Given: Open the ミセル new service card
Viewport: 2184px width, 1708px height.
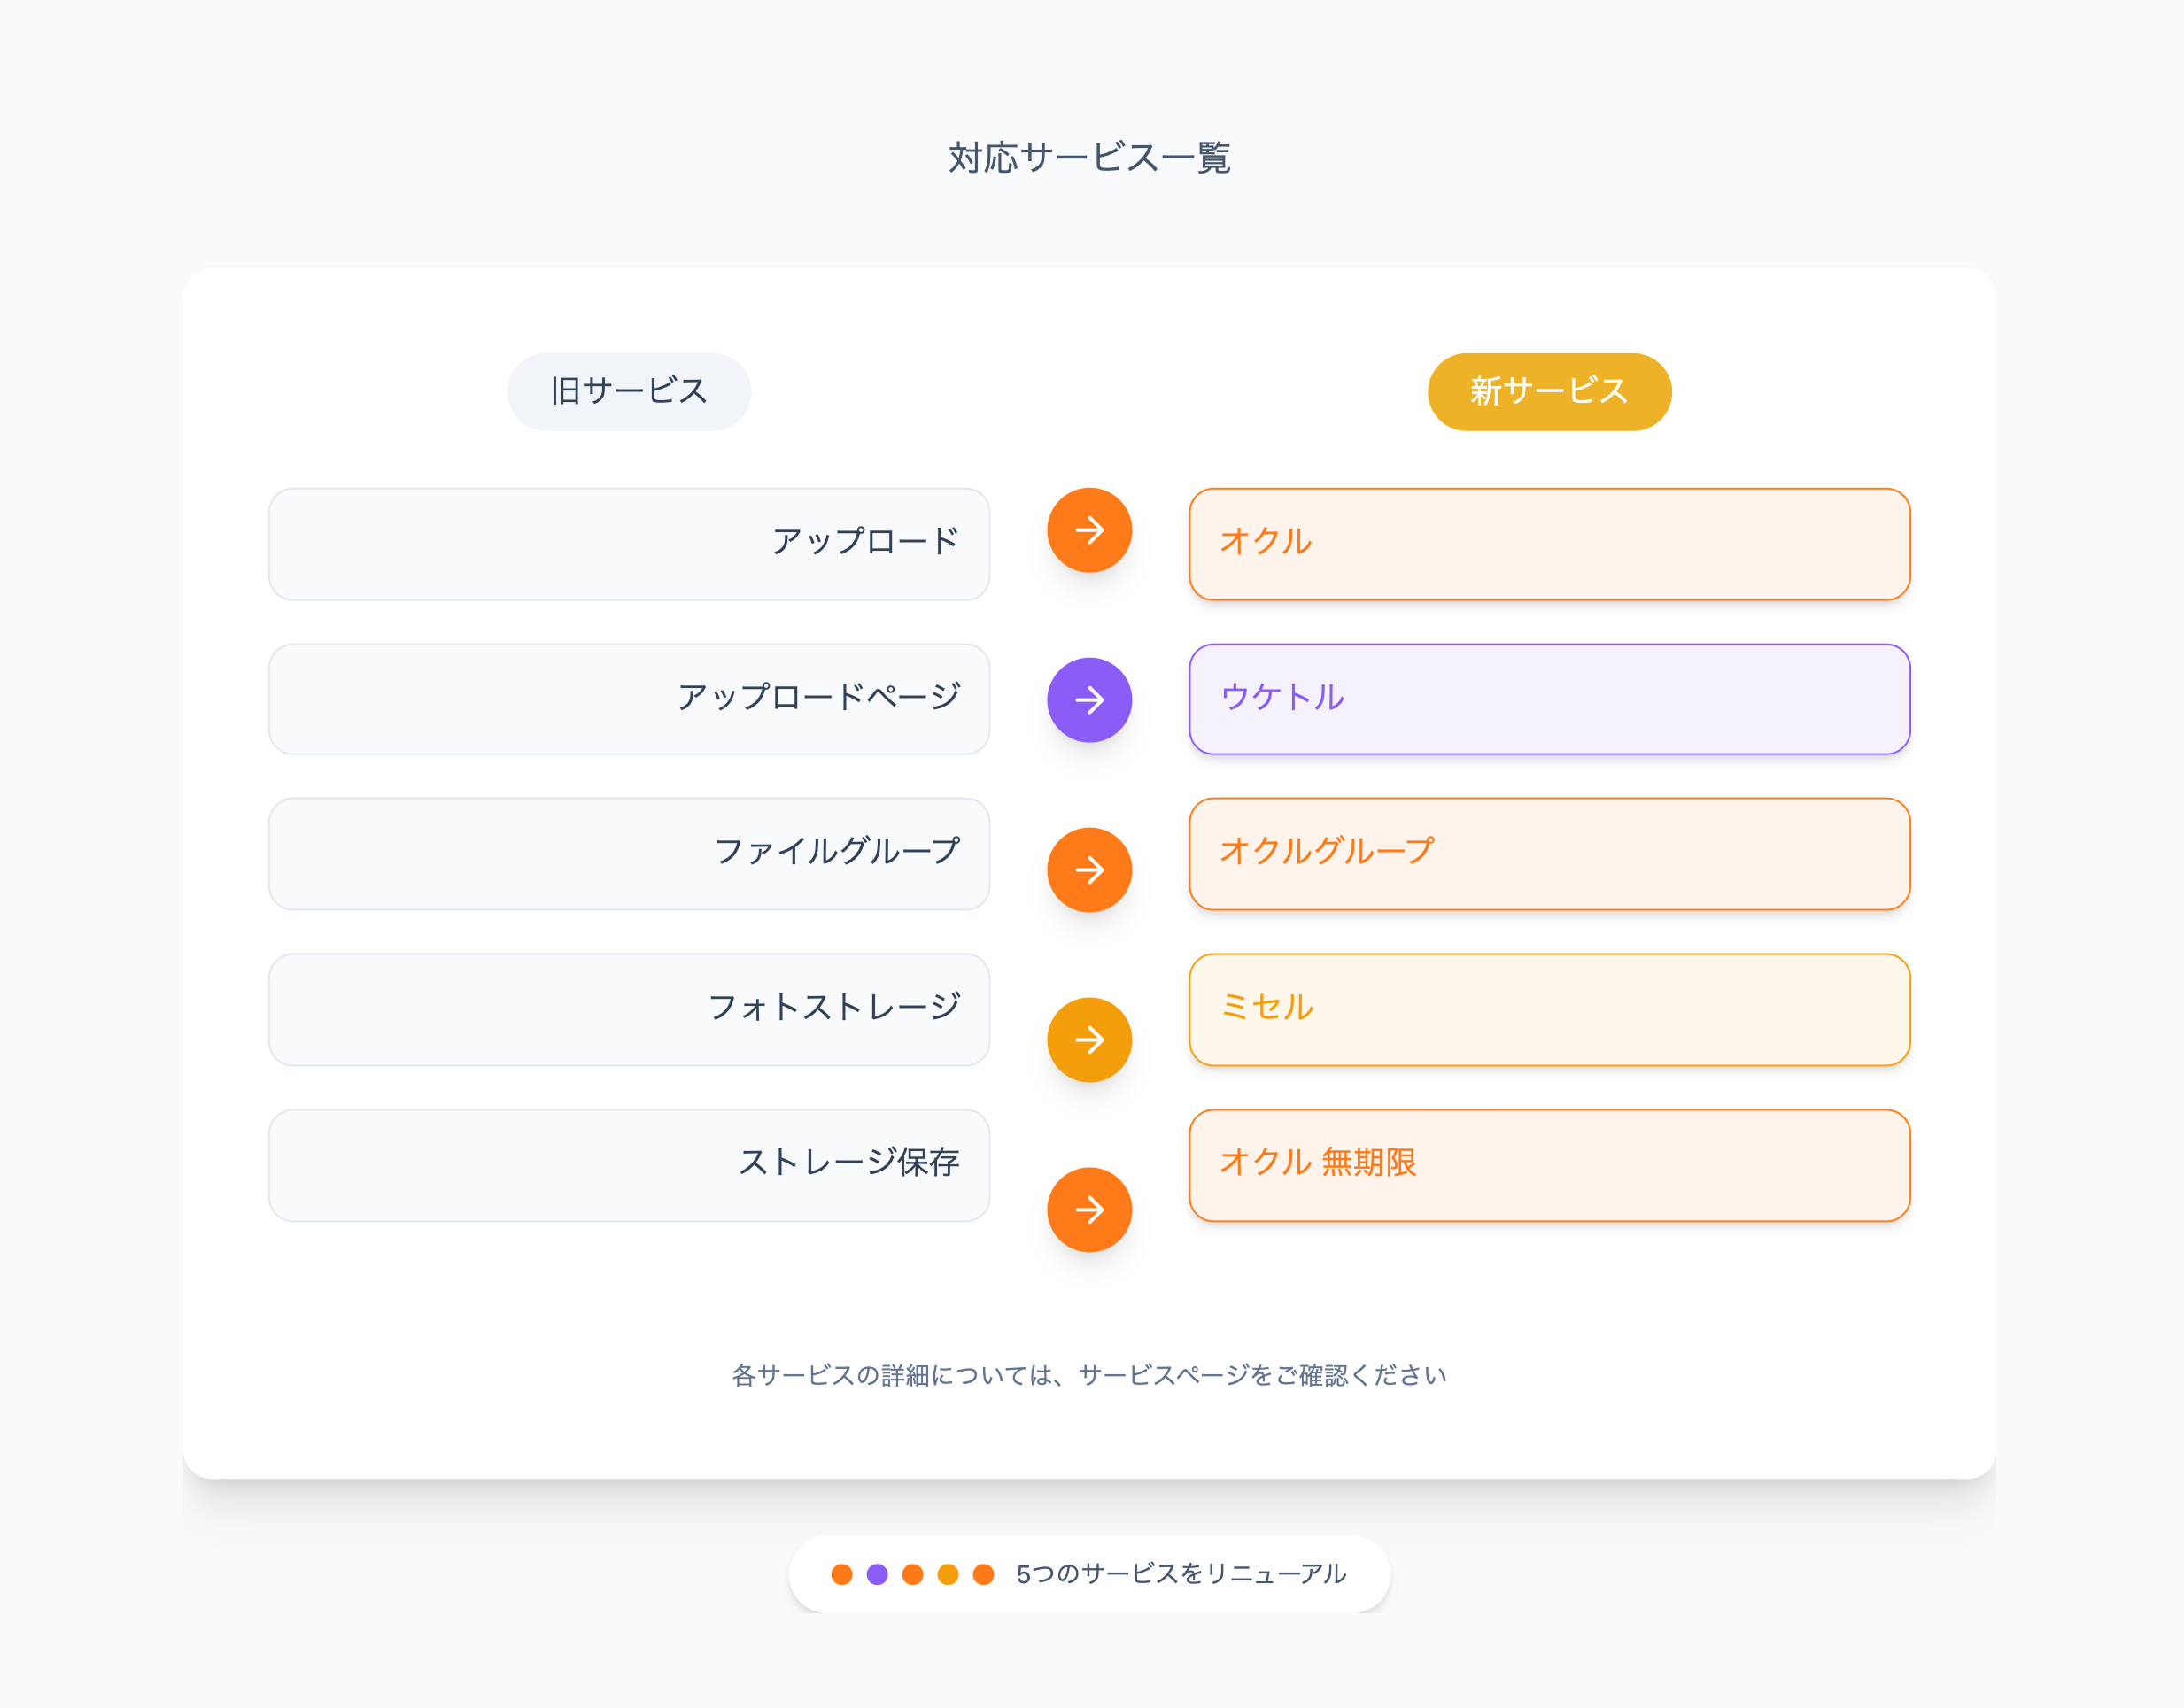Looking at the screenshot, I should coord(1549,1010).
